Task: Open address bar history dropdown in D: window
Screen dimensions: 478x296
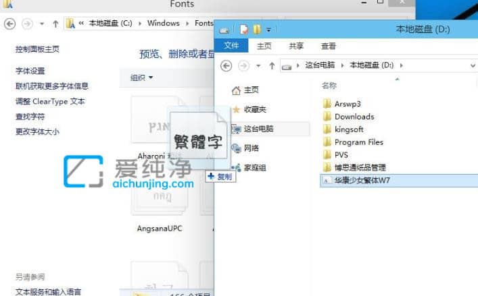Action: click(x=473, y=65)
